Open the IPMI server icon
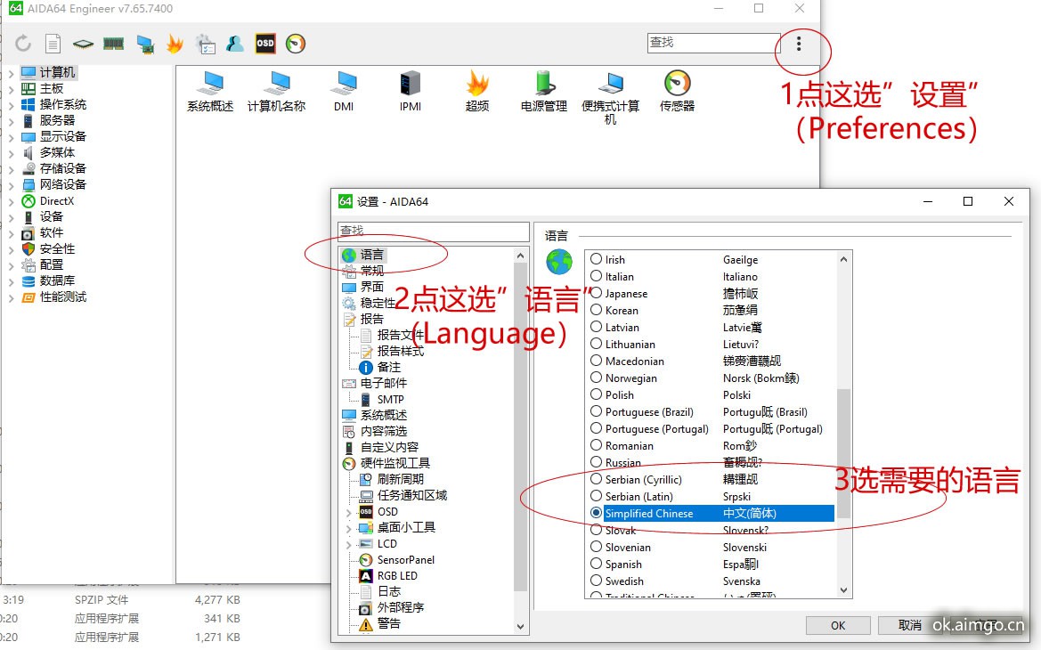The height and width of the screenshot is (650, 1041). [411, 92]
